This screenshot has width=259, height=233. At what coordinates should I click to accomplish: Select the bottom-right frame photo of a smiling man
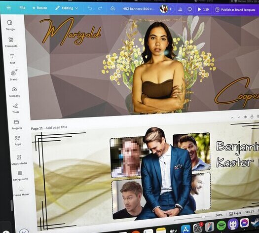pos(201,191)
